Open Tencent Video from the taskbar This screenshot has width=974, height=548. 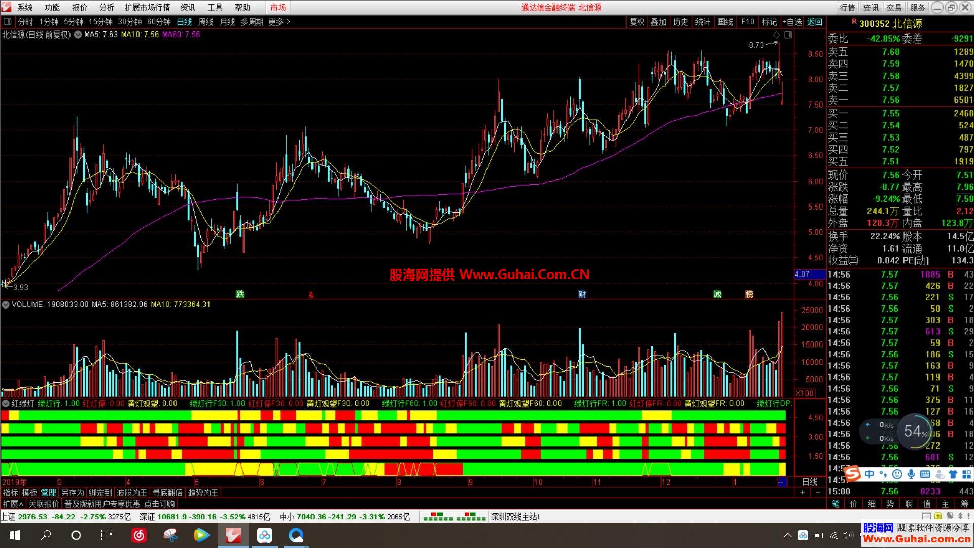[x=201, y=535]
